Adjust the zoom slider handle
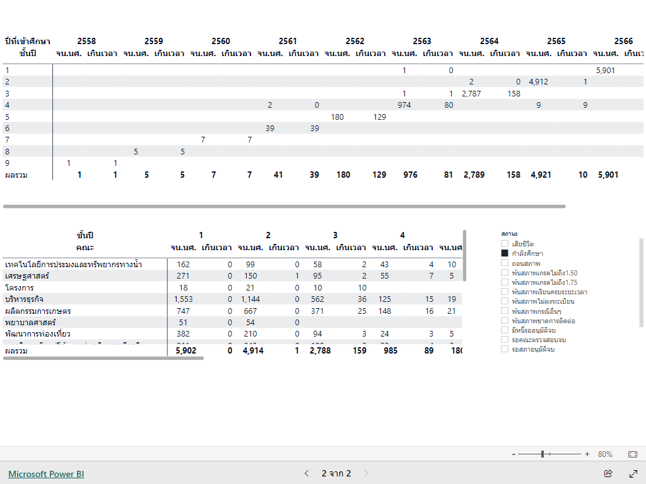The width and height of the screenshot is (646, 484). 543,454
